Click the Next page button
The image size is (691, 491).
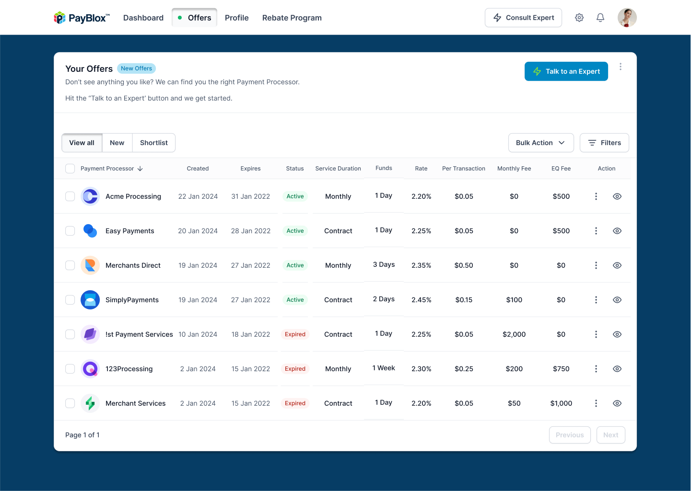[x=611, y=435]
